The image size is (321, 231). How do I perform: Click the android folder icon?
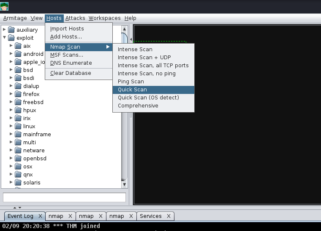[18, 54]
